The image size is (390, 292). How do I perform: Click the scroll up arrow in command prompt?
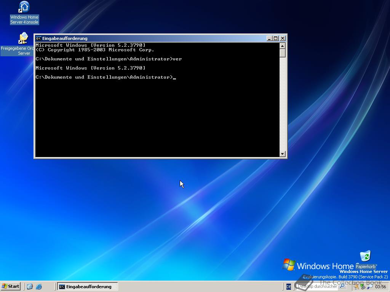(x=282, y=46)
